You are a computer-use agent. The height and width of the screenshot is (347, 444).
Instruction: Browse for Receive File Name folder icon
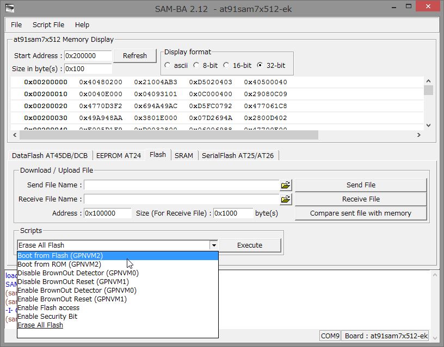point(286,199)
